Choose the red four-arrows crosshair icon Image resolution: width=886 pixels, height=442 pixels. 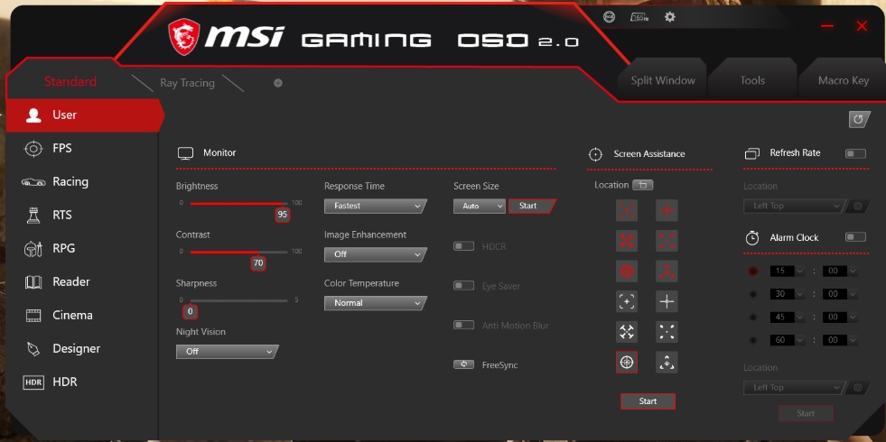627,241
